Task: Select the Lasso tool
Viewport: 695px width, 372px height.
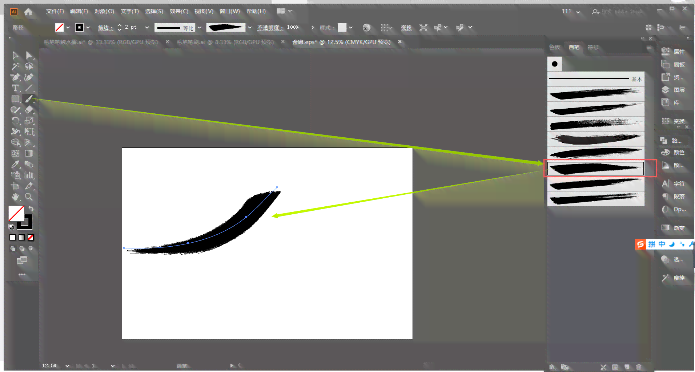Action: point(29,66)
